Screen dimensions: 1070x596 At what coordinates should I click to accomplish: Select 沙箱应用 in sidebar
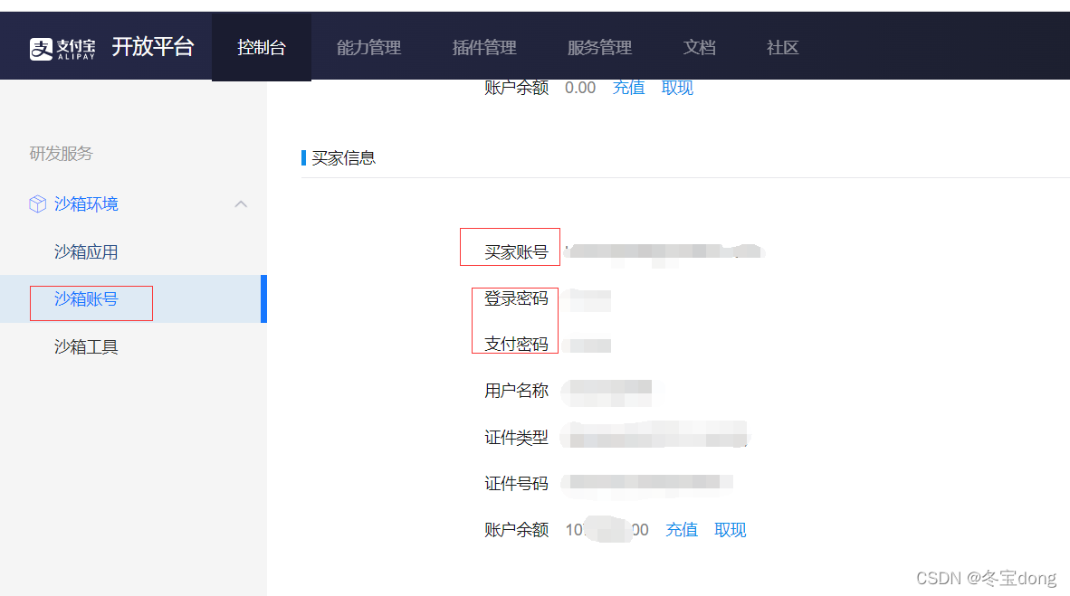click(86, 252)
